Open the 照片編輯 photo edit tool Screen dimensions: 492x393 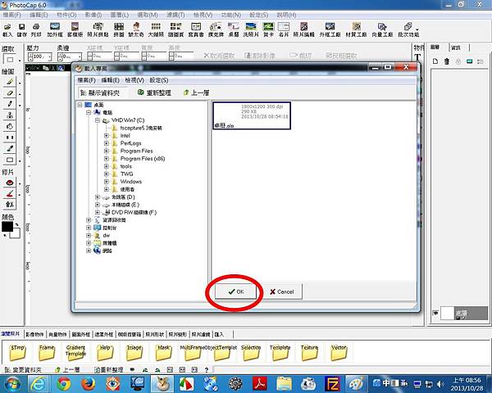tap(303, 29)
